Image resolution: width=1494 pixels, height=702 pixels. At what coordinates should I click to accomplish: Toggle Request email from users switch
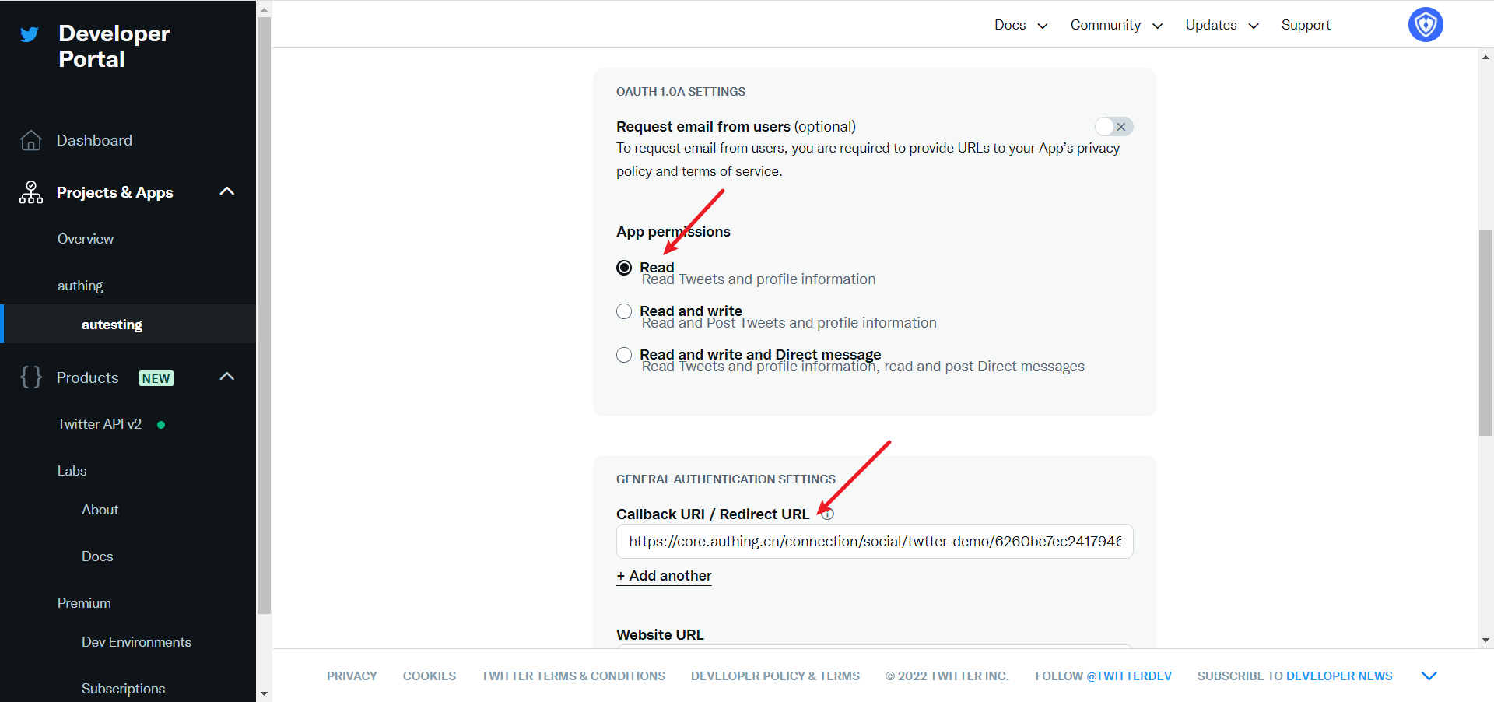[x=1113, y=127]
